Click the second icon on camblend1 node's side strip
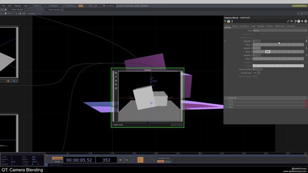308x173 pixels. pos(116,77)
